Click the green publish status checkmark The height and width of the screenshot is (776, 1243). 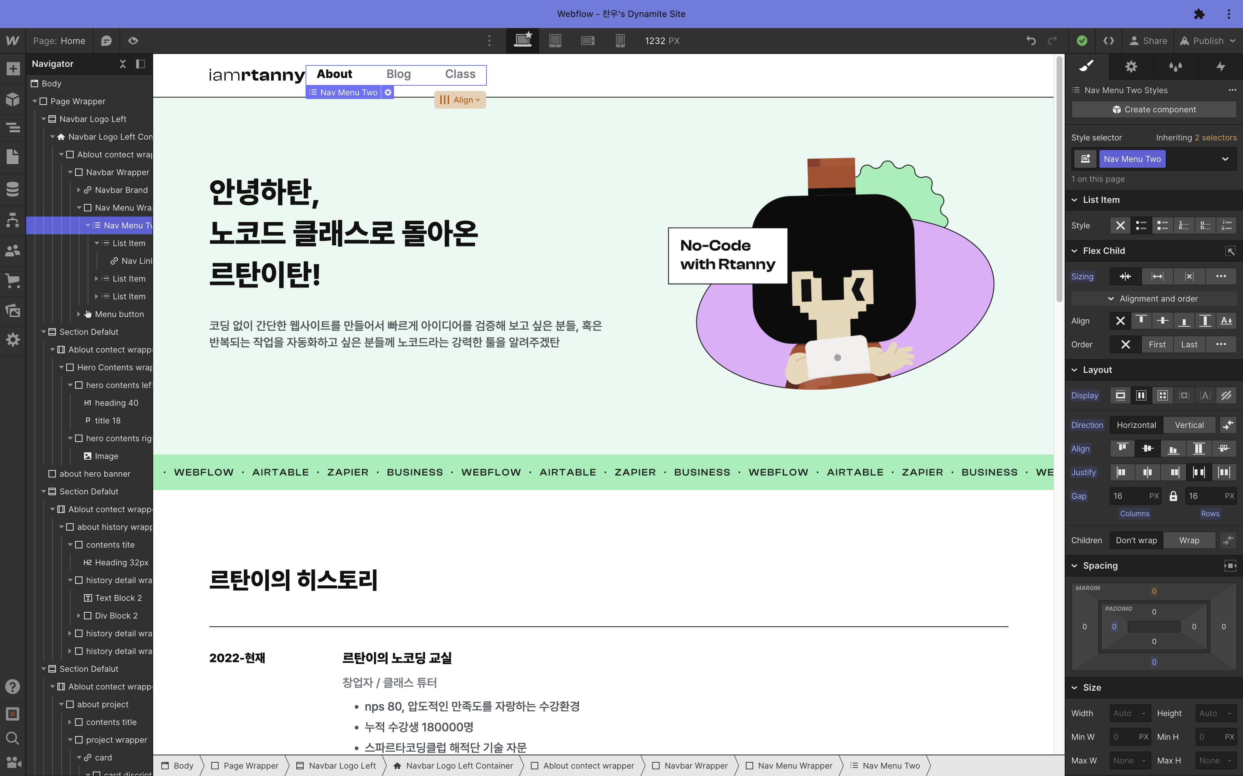(1082, 41)
